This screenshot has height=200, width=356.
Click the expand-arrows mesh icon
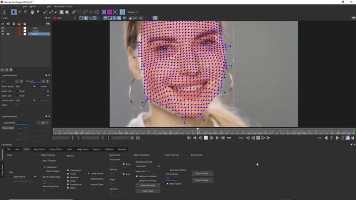(x=115, y=12)
